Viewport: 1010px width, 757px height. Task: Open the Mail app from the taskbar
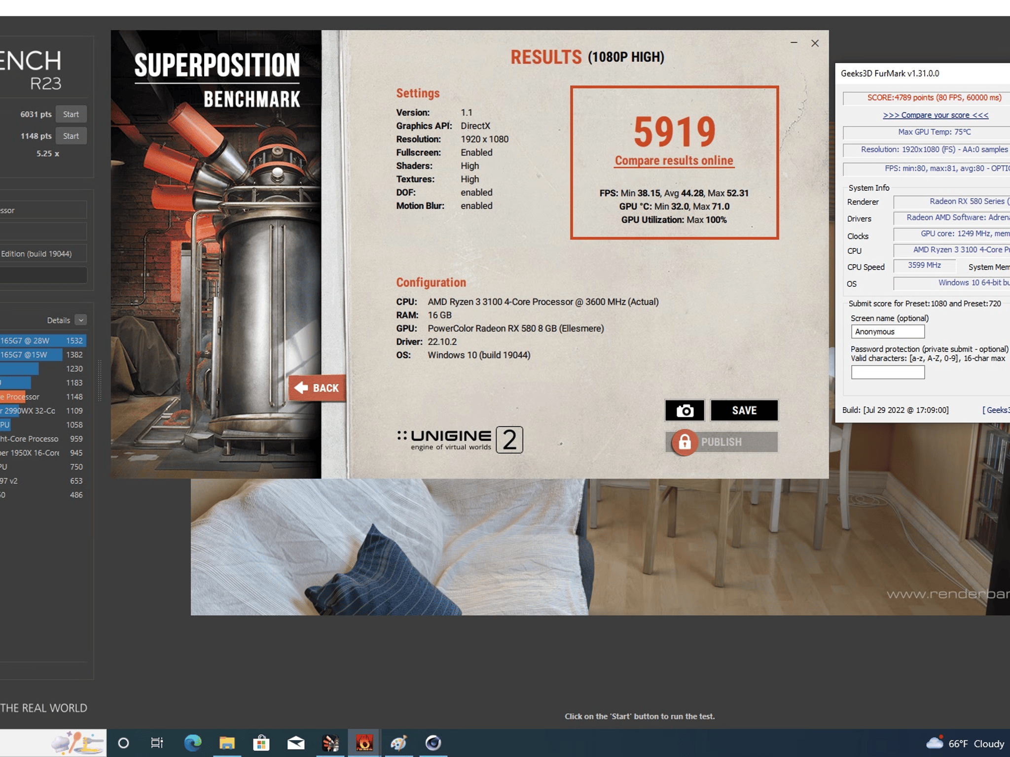[295, 743]
